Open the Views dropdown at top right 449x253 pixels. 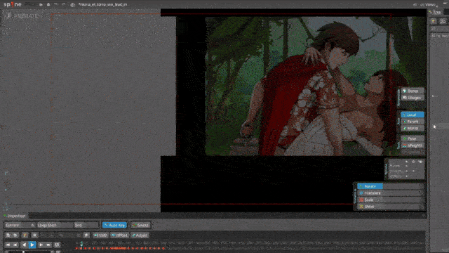[429, 5]
